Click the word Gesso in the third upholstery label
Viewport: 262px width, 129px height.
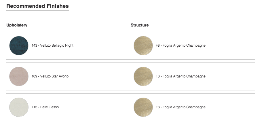pos(54,107)
